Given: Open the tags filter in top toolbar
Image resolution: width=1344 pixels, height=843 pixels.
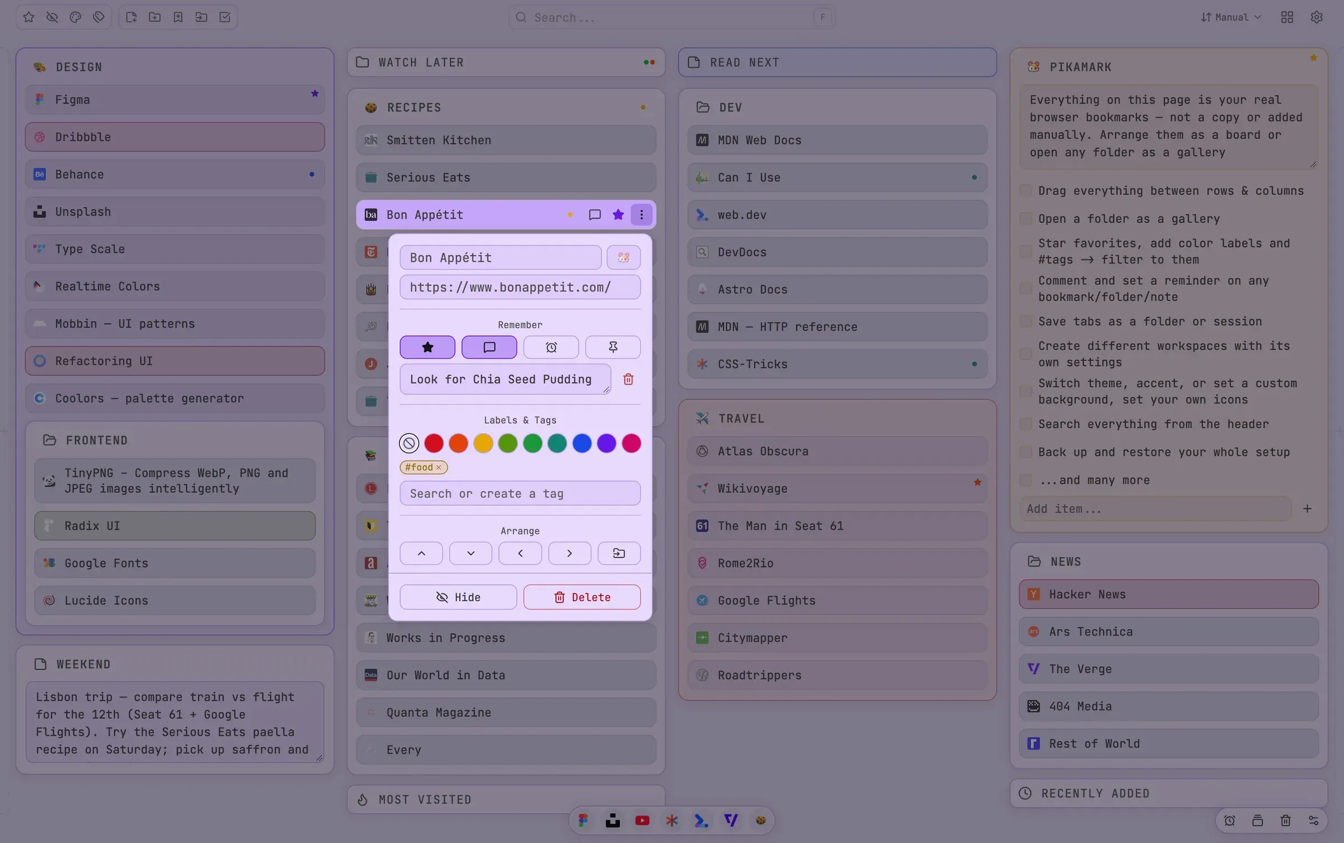Looking at the screenshot, I should (99, 17).
